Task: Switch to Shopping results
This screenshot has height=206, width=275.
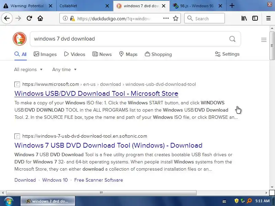Action: click(158, 54)
